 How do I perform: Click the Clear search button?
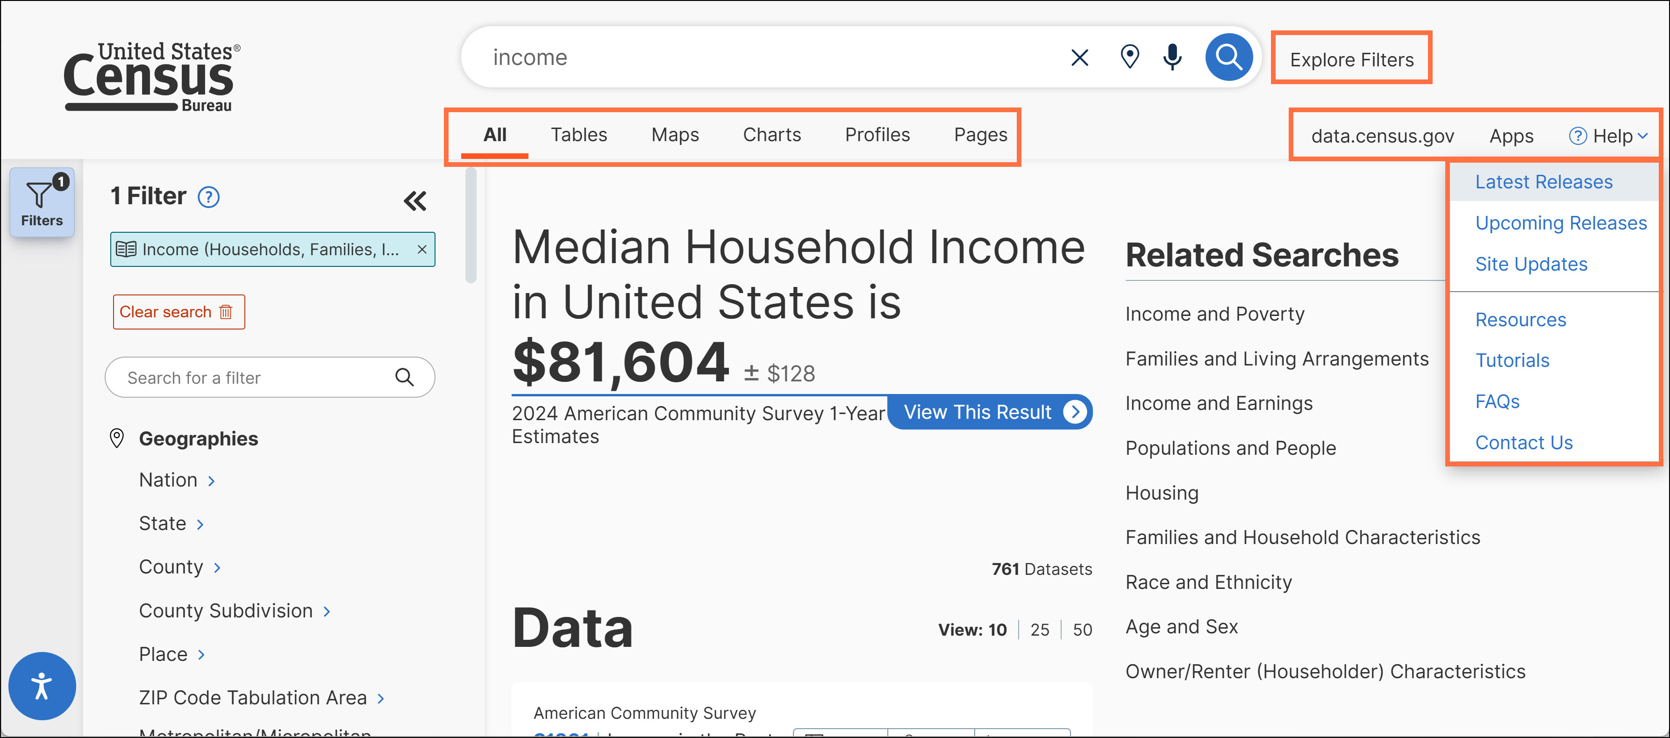[x=178, y=312]
